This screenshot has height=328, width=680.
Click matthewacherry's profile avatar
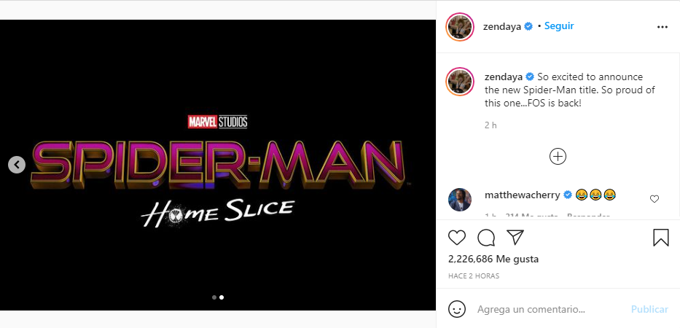pos(460,199)
